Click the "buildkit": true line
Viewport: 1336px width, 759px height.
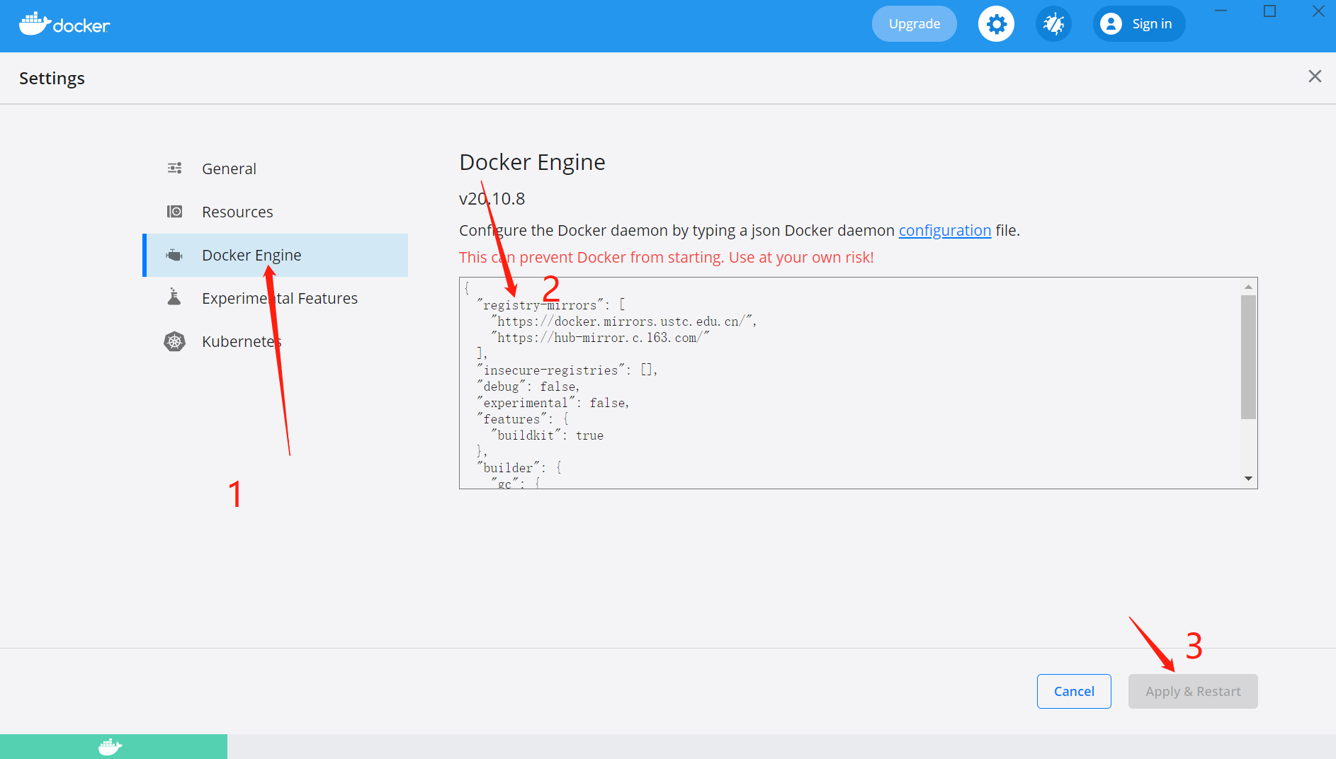pyautogui.click(x=548, y=435)
